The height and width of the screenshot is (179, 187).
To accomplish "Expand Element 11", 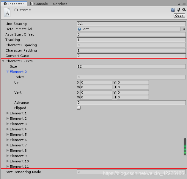I will pyautogui.click(x=7, y=166).
